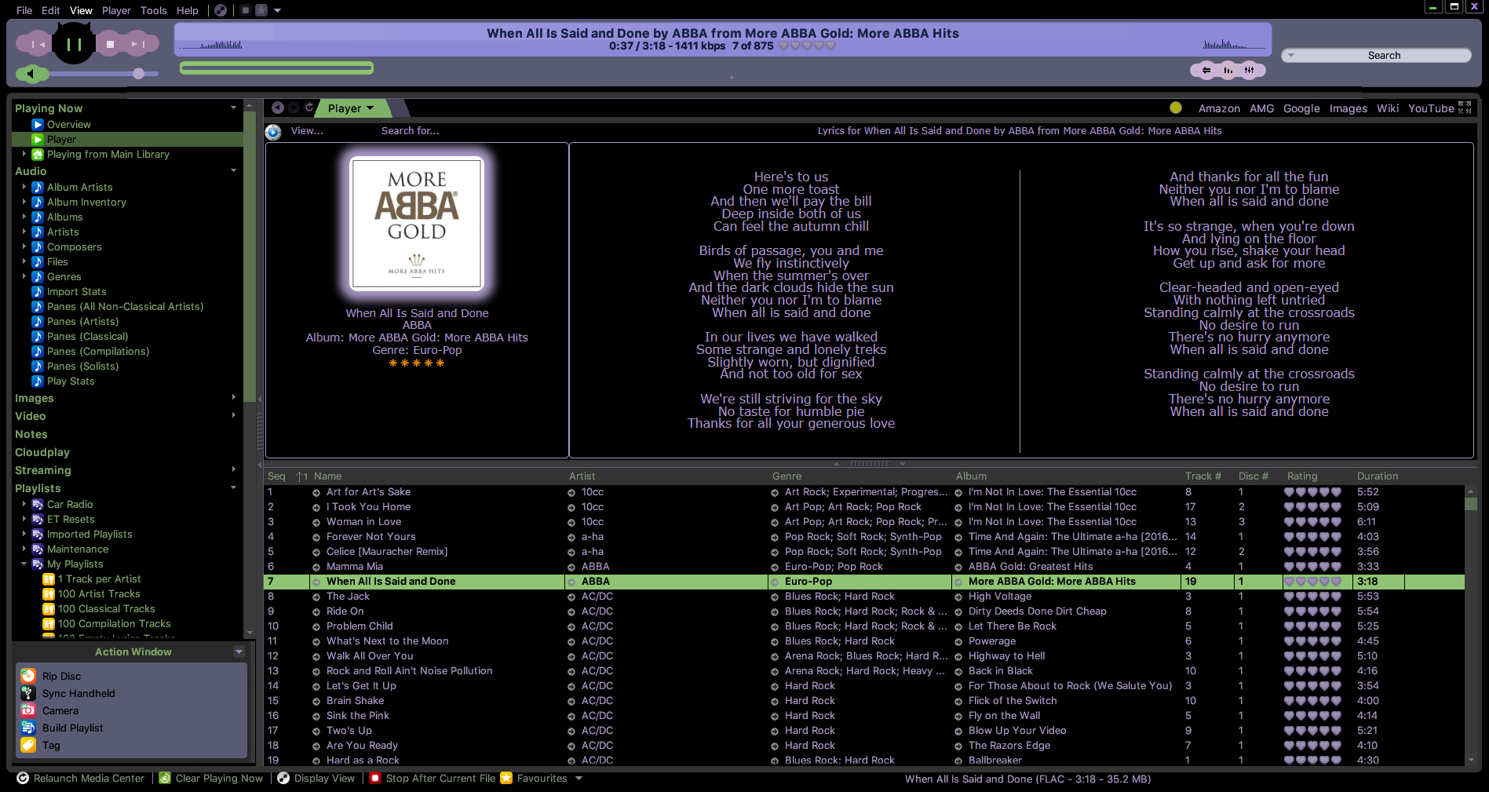This screenshot has height=792, width=1489.
Task: Pause playback with the pause button
Action: (74, 44)
